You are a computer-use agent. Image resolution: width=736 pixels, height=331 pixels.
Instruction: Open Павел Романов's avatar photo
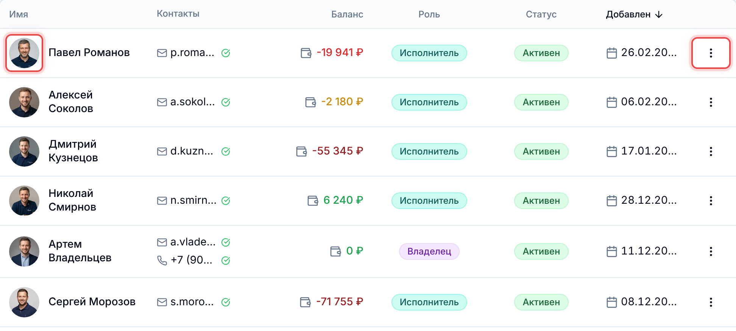tap(24, 53)
